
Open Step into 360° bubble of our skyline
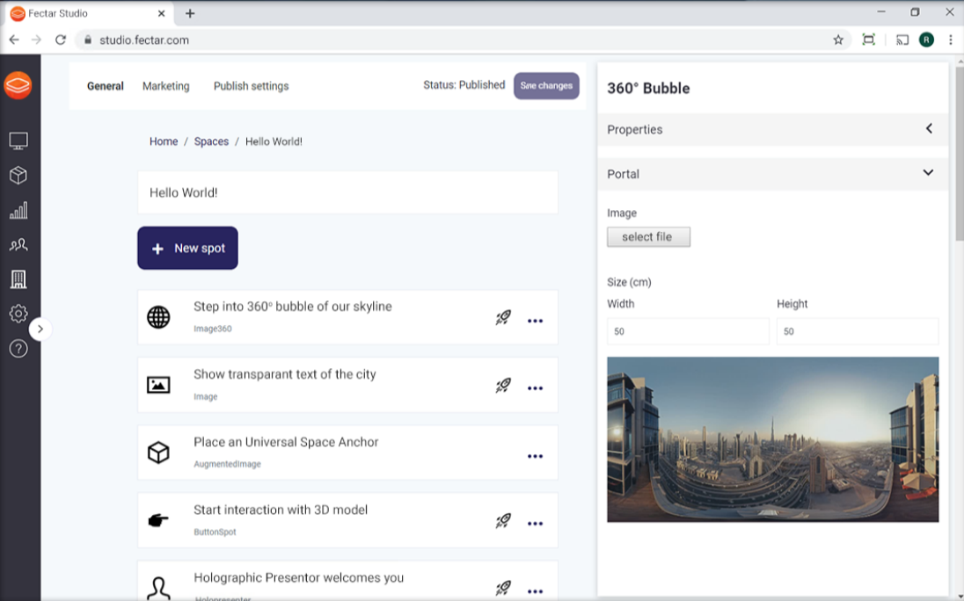click(293, 307)
